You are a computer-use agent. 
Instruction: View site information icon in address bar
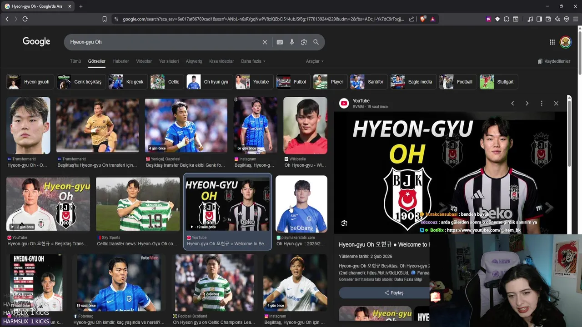(x=116, y=19)
